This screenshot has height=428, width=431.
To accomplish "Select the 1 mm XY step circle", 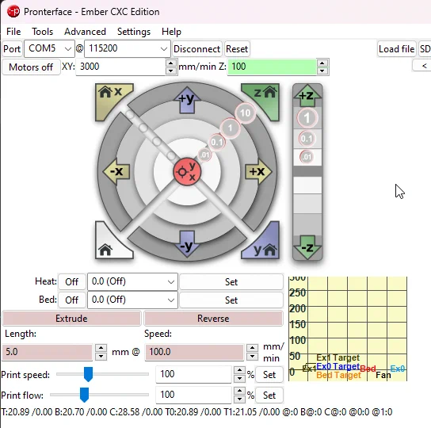I will [x=231, y=128].
